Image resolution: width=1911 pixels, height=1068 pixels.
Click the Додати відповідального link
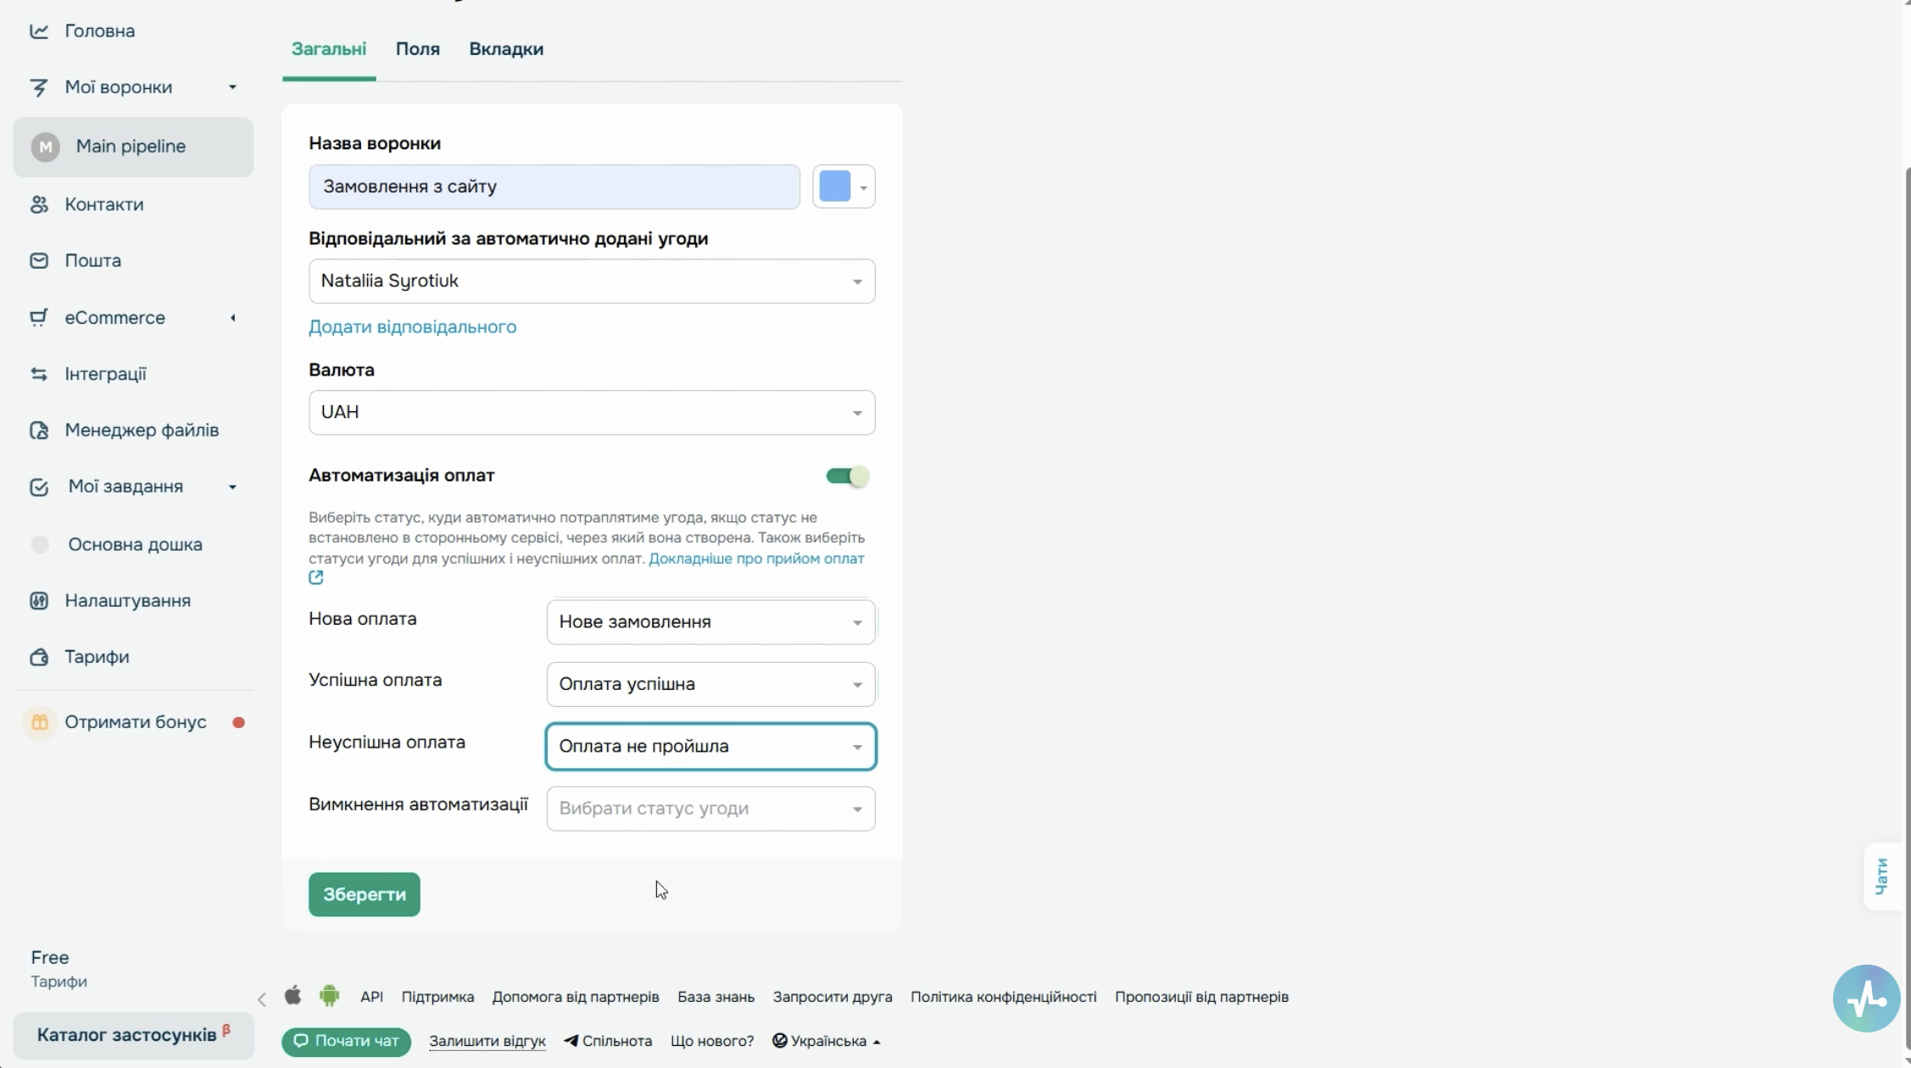pyautogui.click(x=412, y=326)
